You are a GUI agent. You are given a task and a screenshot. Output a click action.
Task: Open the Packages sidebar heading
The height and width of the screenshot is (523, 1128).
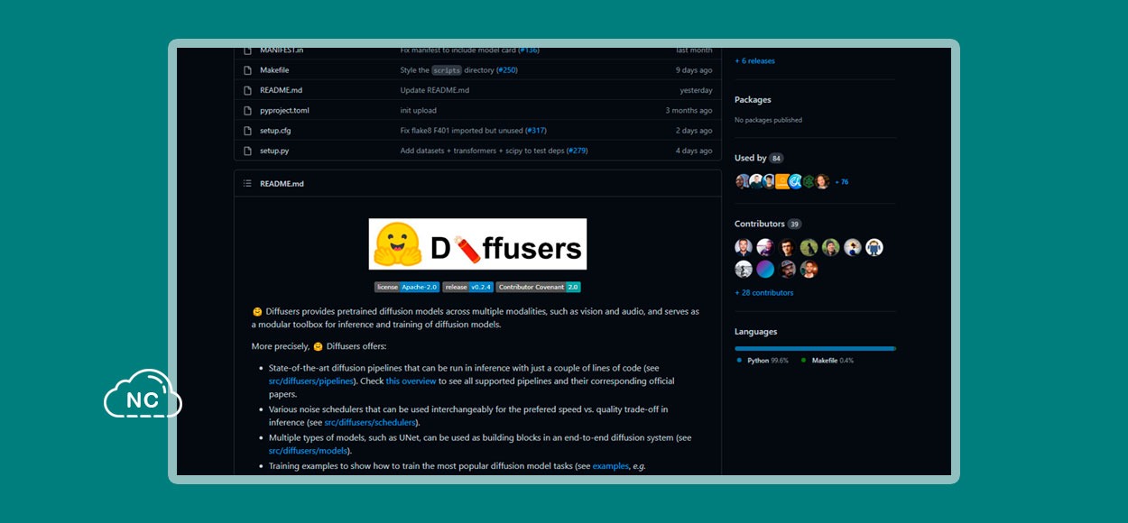(753, 100)
